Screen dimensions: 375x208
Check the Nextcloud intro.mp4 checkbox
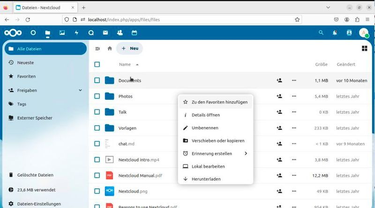(97, 159)
